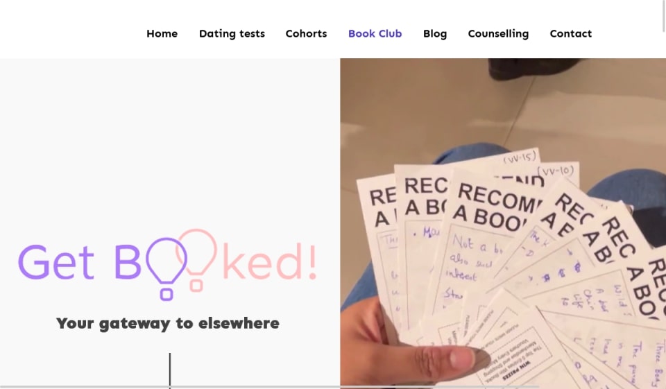Open the Cohorts navigation link

[306, 33]
